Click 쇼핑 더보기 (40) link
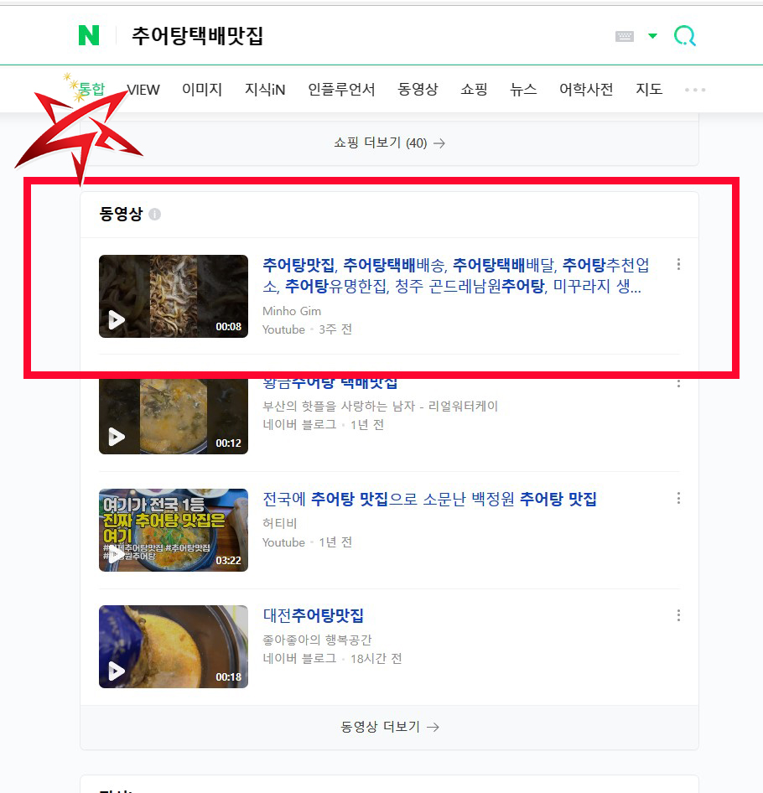 (389, 143)
